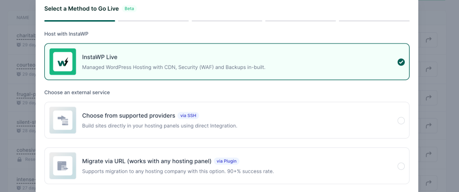Open the charitab site link in the background list
459x192 pixels.
pyautogui.click(x=26, y=36)
